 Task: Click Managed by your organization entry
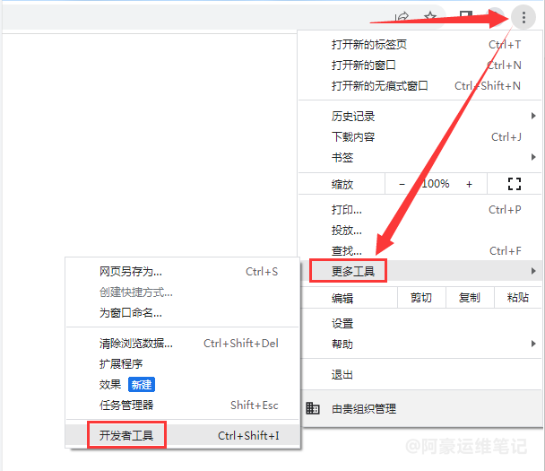tap(422, 408)
